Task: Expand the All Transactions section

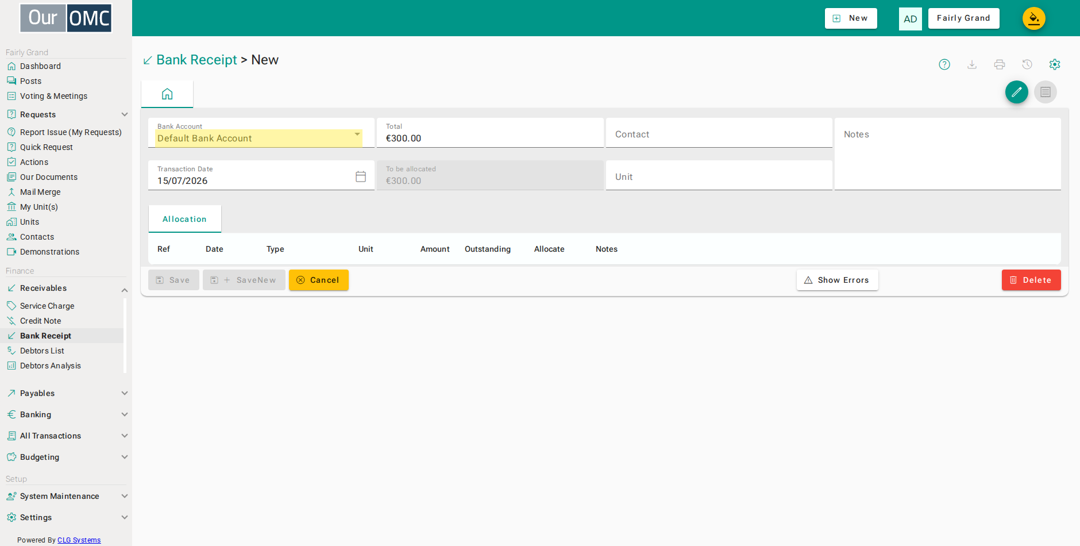Action: tap(125, 436)
